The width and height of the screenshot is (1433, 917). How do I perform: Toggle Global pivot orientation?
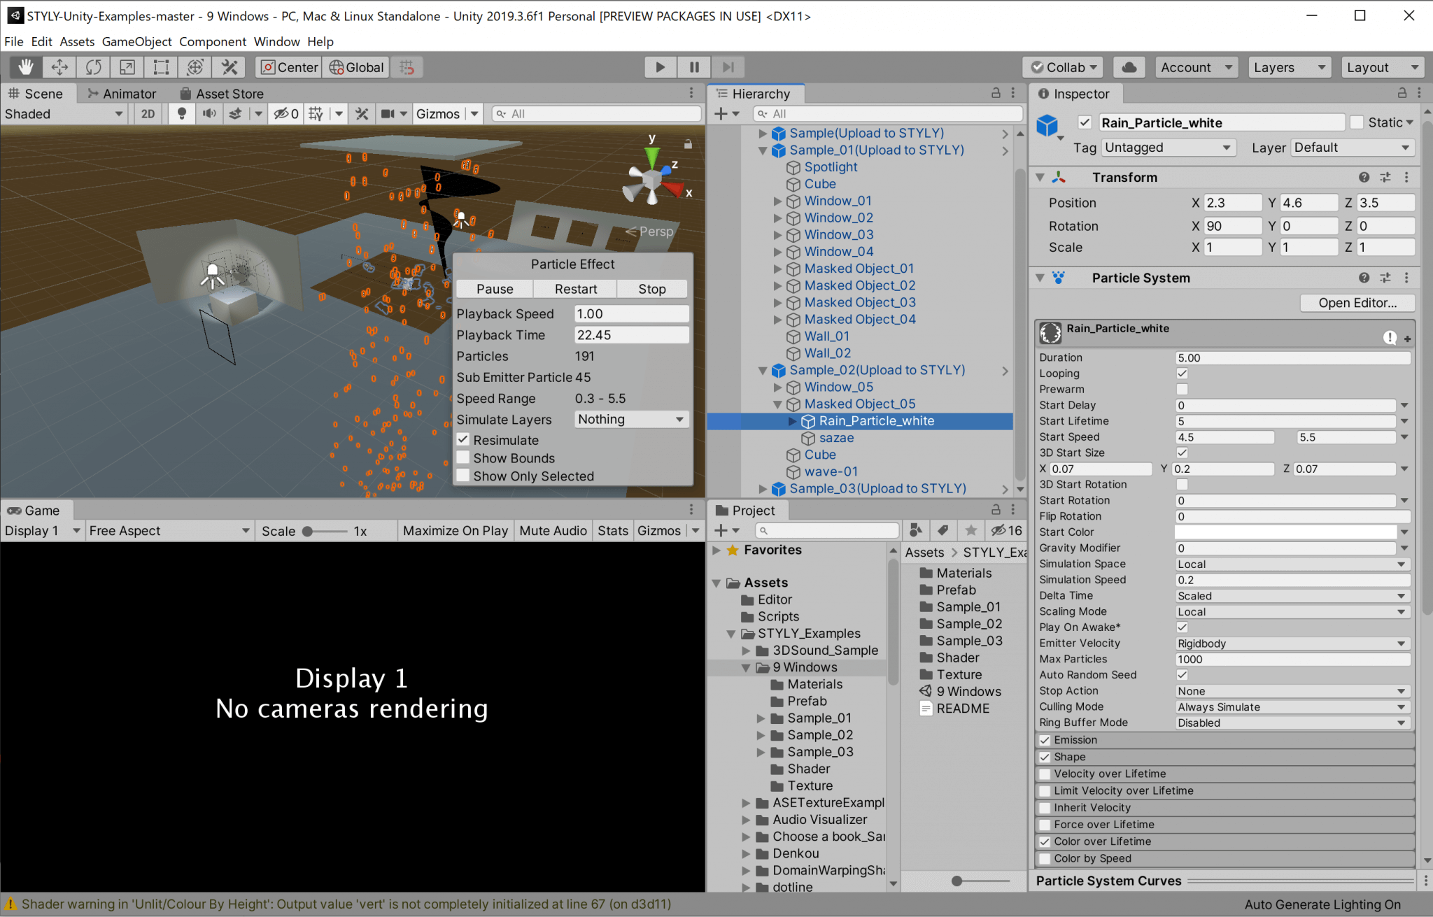click(355, 67)
